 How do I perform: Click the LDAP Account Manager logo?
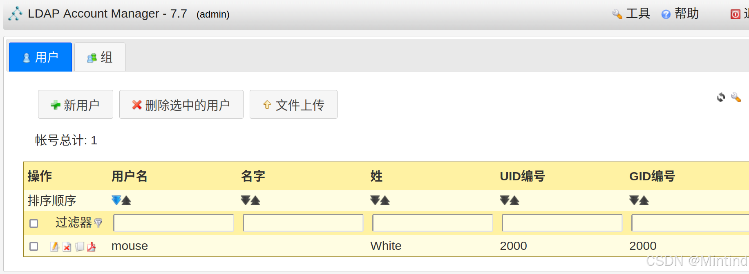click(15, 13)
